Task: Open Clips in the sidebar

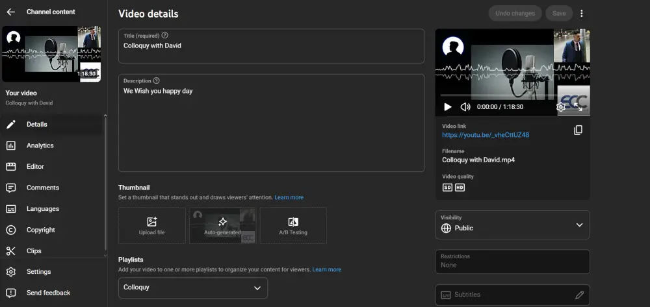Action: (x=51, y=251)
